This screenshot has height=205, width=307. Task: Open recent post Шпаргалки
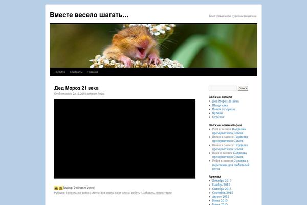[x=220, y=105]
